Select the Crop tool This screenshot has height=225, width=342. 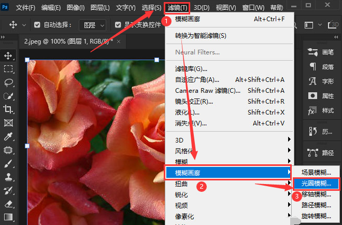click(8, 109)
